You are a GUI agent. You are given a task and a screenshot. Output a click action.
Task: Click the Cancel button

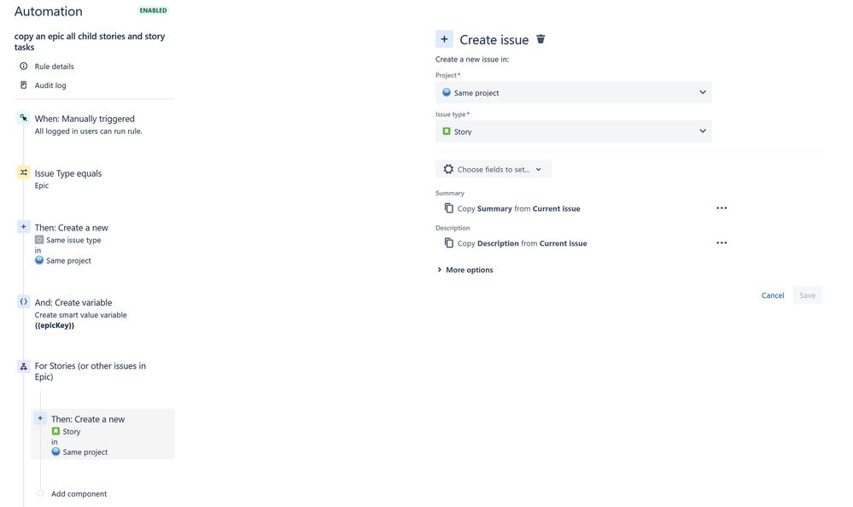pyautogui.click(x=773, y=294)
